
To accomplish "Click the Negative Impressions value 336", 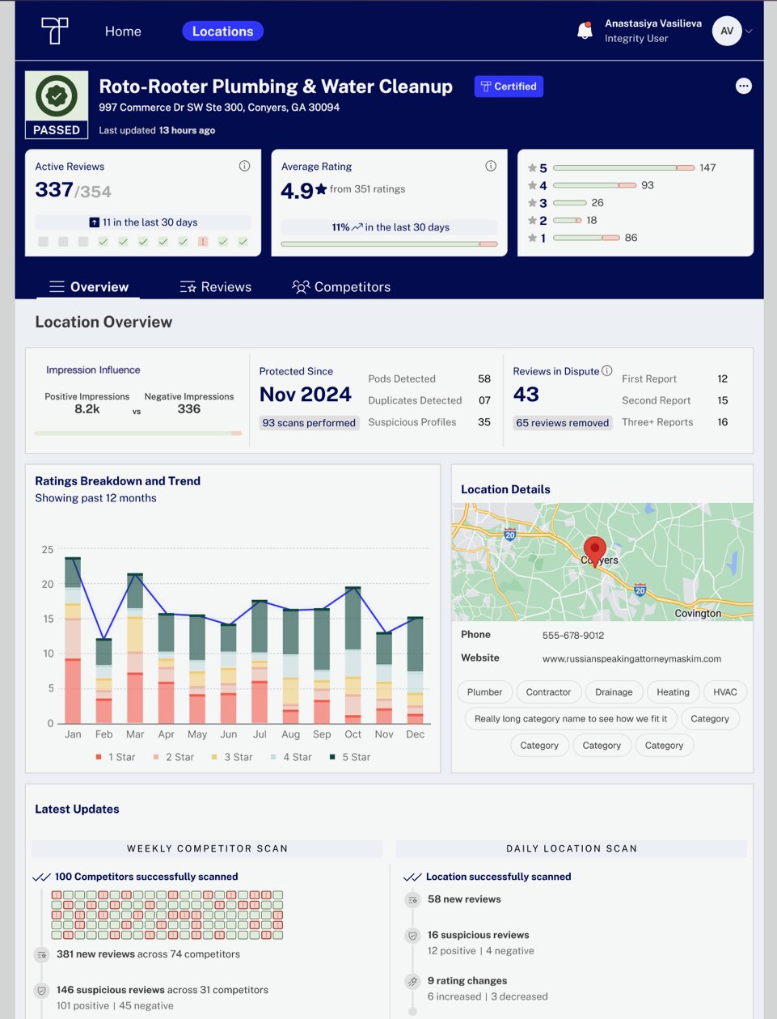I will click(x=189, y=409).
